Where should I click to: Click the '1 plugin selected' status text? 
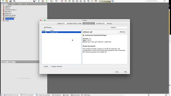click(x=56, y=66)
